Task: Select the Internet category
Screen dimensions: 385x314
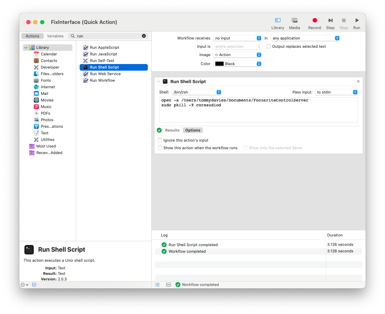Action: 48,87
